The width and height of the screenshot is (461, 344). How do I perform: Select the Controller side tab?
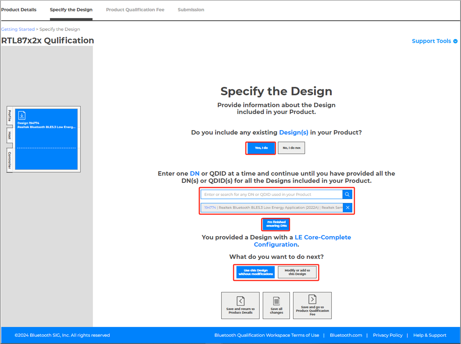(10, 160)
